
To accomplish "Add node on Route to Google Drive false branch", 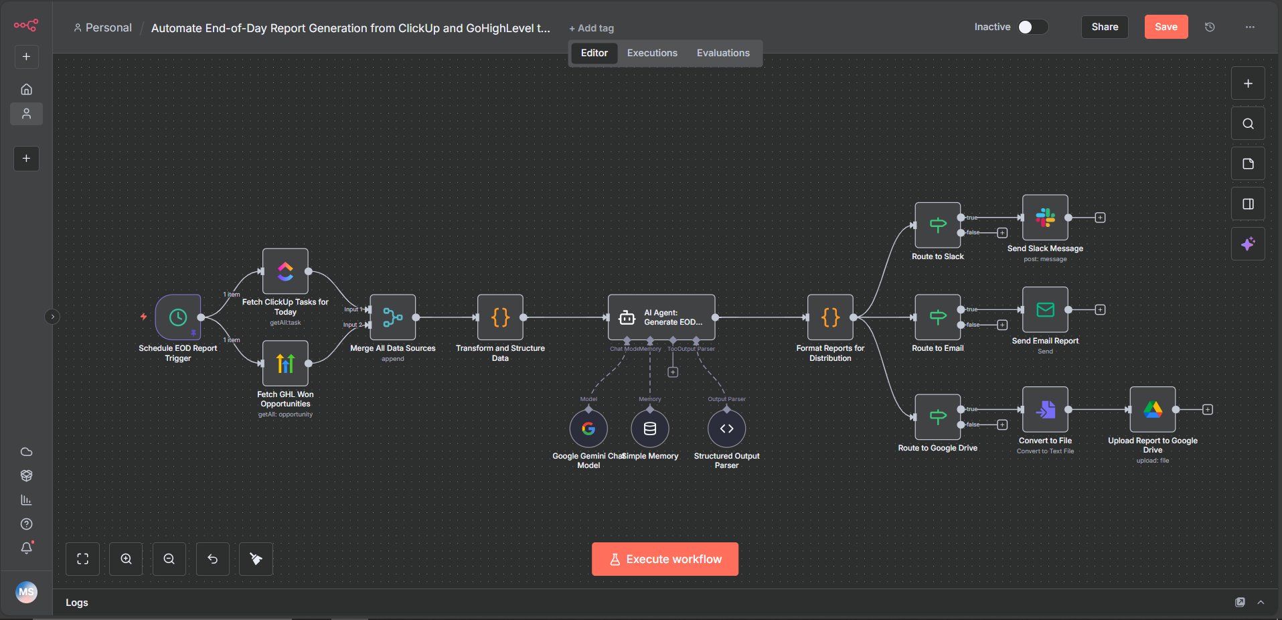I will [1002, 424].
